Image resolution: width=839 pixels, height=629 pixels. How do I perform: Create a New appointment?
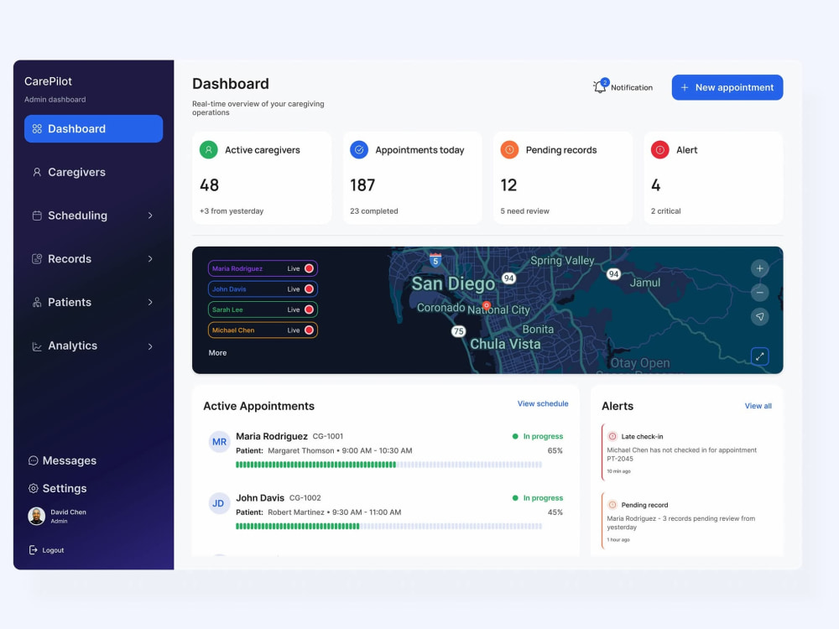(727, 87)
